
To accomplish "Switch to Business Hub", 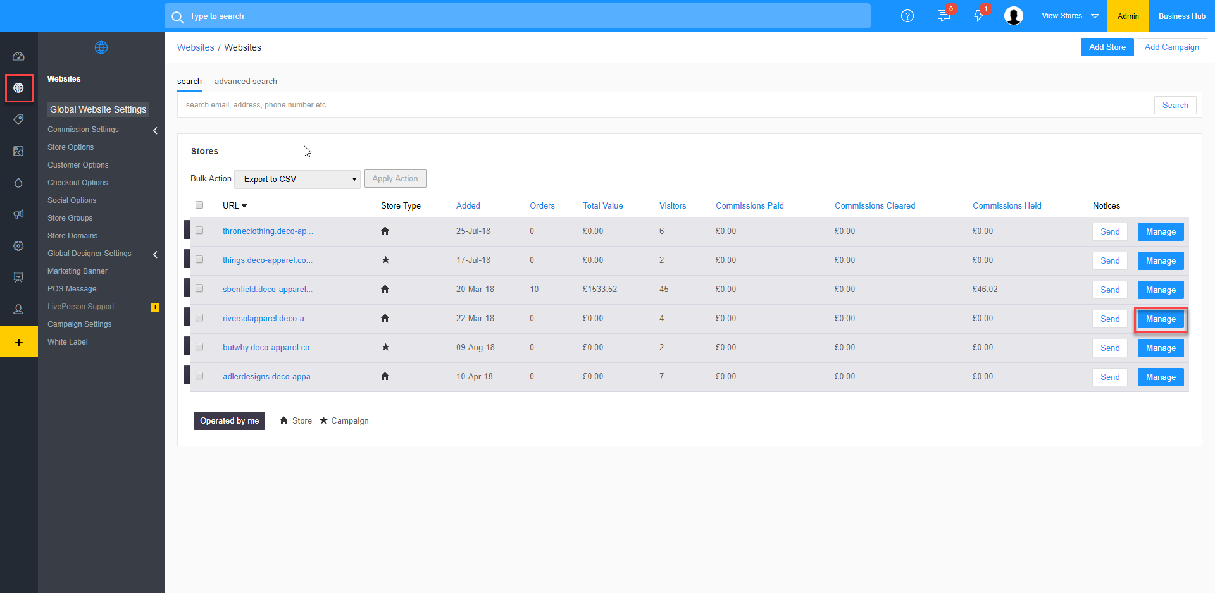I will point(1182,16).
